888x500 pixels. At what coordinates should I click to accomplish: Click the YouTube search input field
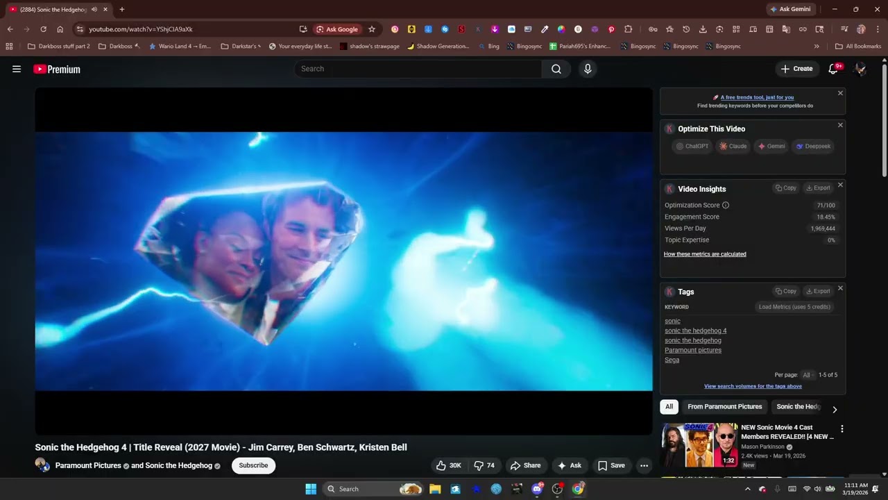(x=418, y=69)
